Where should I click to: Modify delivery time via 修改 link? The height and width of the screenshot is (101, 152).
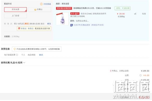(x=49, y=24)
